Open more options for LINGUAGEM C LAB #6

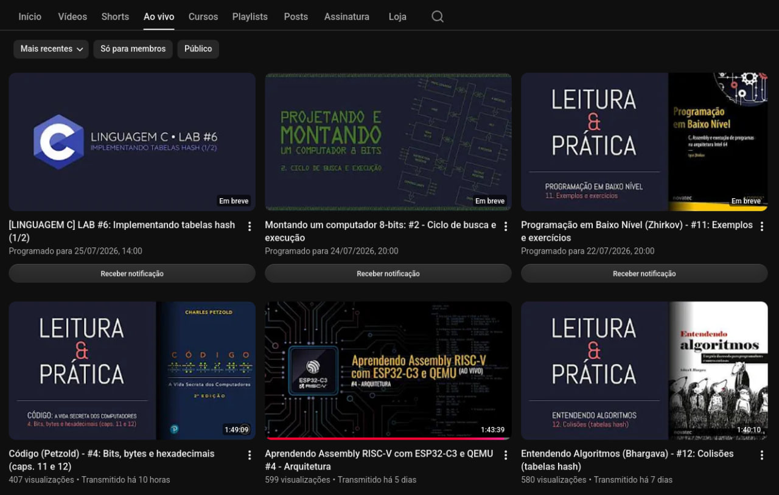[x=249, y=227]
